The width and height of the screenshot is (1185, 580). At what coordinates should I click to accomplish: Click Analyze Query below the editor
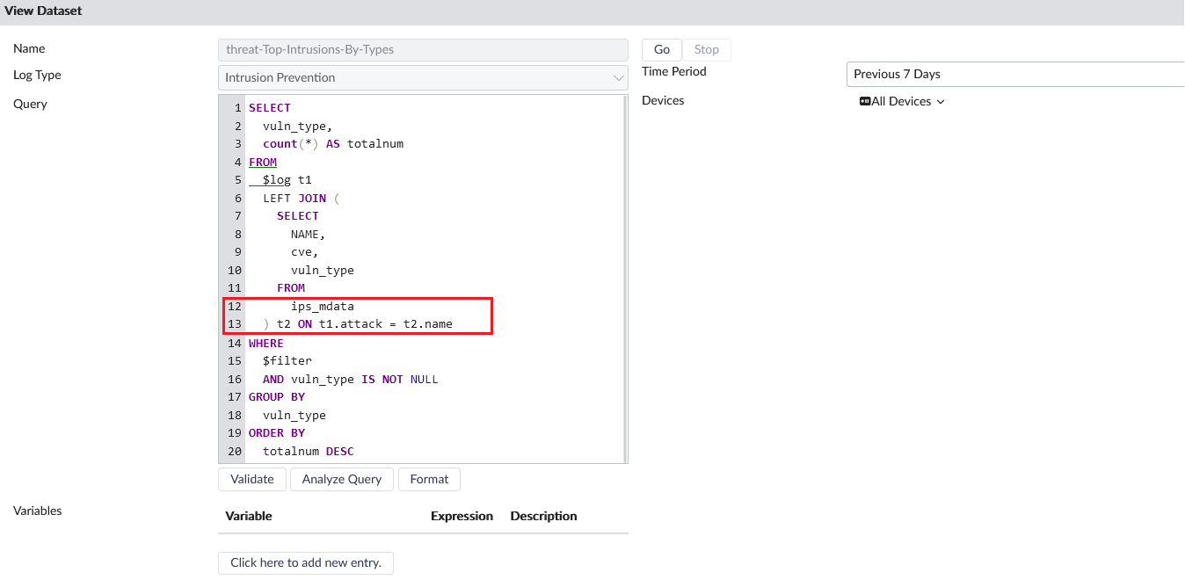341,479
